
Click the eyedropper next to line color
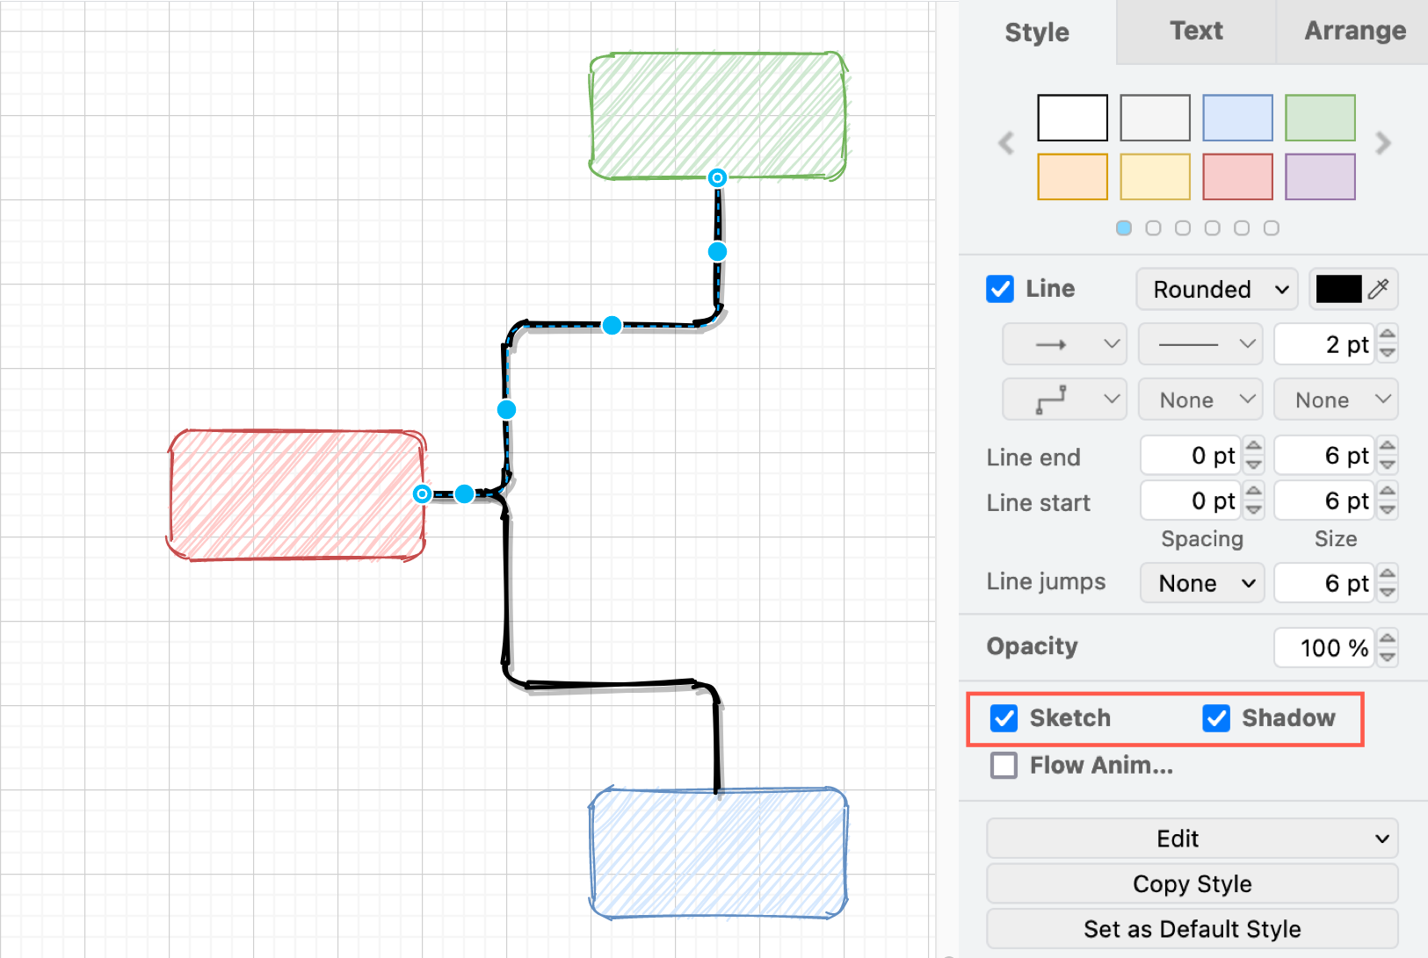pyautogui.click(x=1377, y=289)
